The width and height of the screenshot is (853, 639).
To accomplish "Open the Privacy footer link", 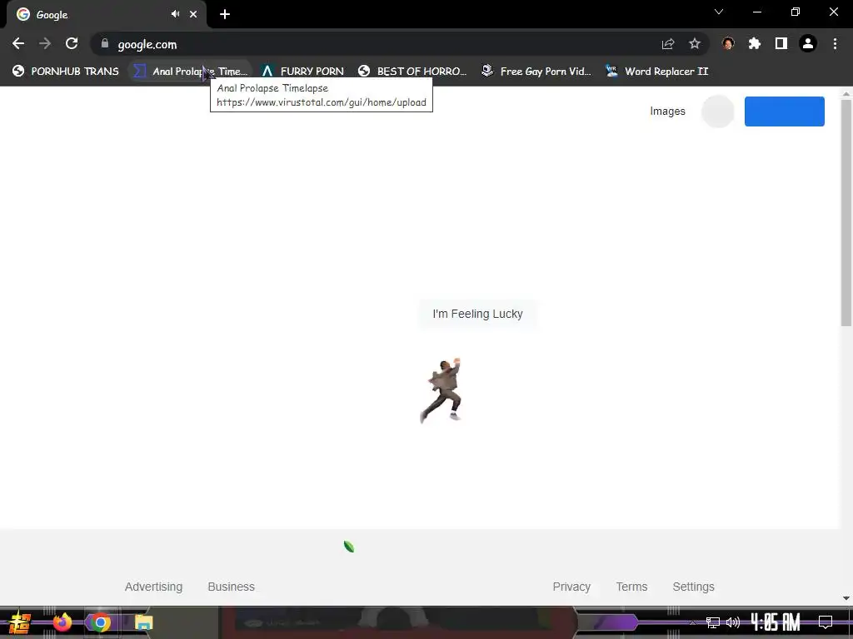I will pos(571,587).
